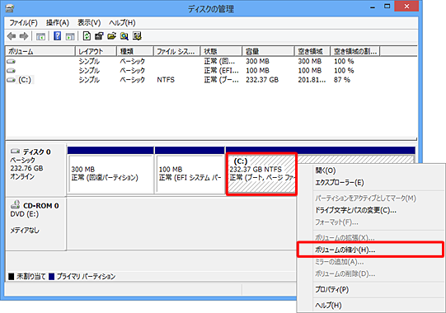Choose ドライブ文字とパスの変更(C)...
Image resolution: width=446 pixels, height=313 pixels.
click(355, 210)
